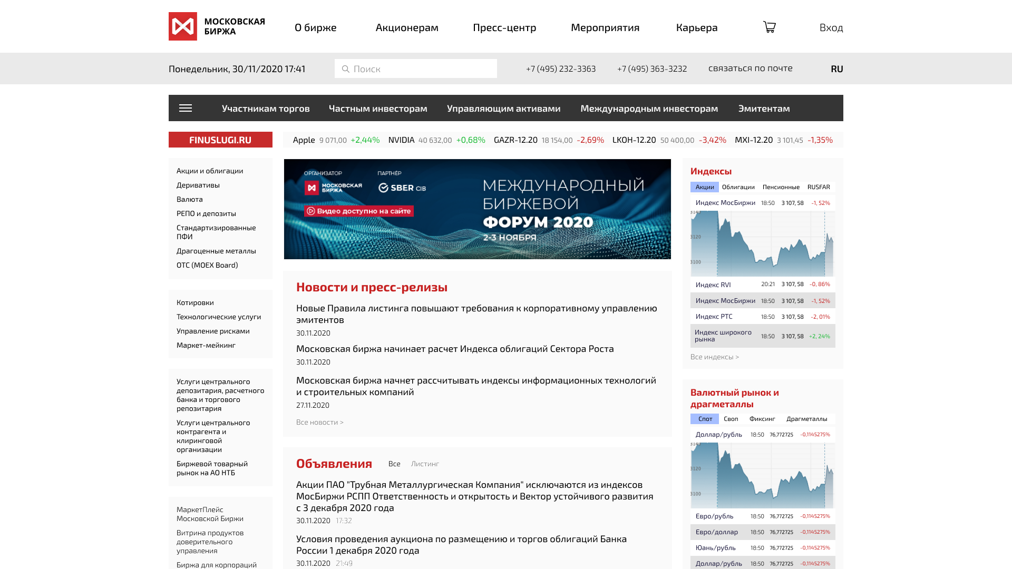Focus the Поиск search field
The image size is (1012, 569).
pos(416,68)
